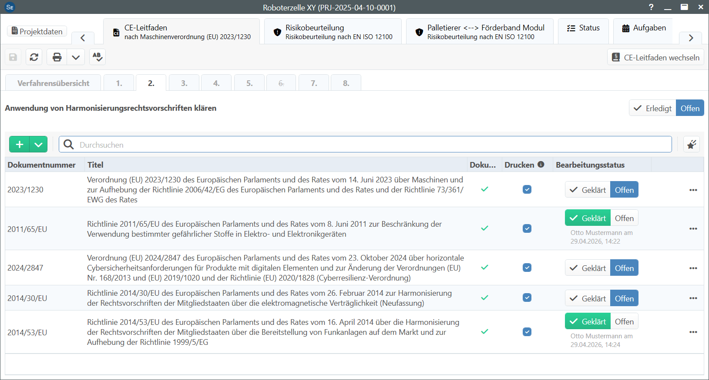
Task: Go to step 7. tab
Action: pos(314,83)
